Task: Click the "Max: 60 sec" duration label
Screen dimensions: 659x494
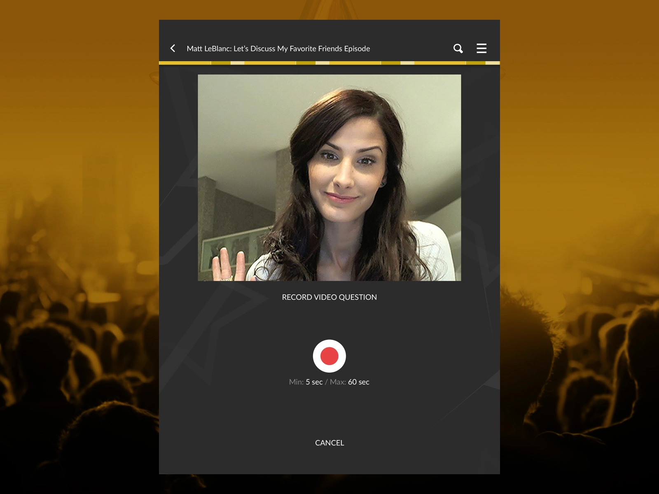Action: [350, 382]
